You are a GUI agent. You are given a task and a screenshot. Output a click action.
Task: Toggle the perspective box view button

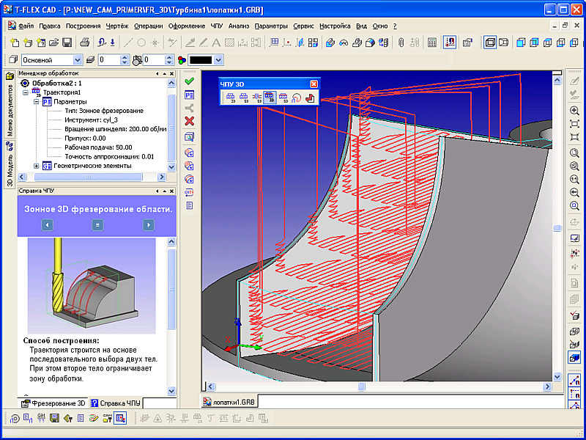pos(503,43)
